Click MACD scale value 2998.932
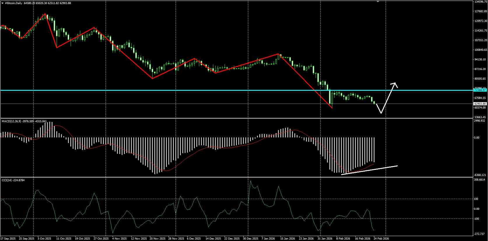488x241 pixels. click(x=480, y=121)
